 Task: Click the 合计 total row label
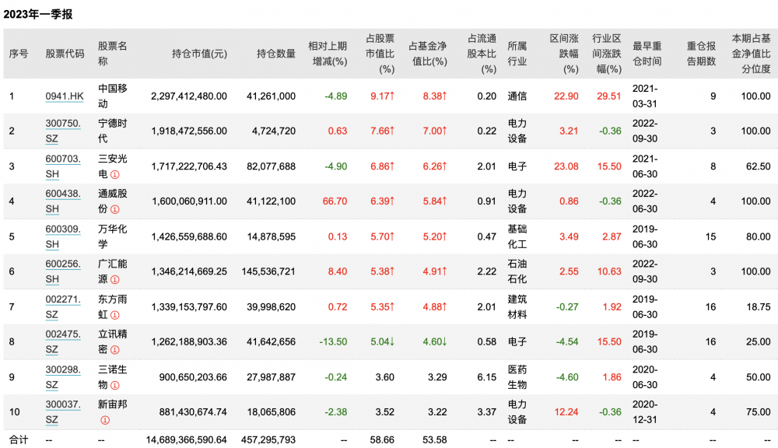[19, 439]
